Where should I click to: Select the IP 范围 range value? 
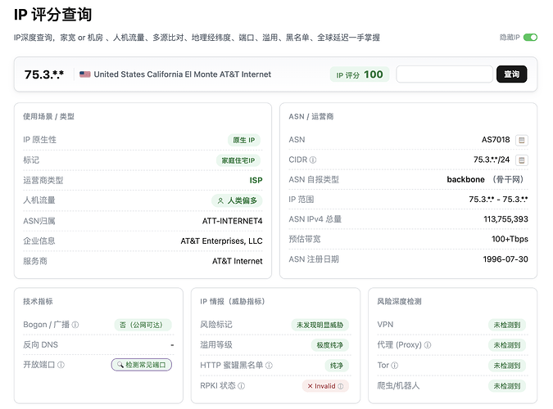[x=498, y=200]
